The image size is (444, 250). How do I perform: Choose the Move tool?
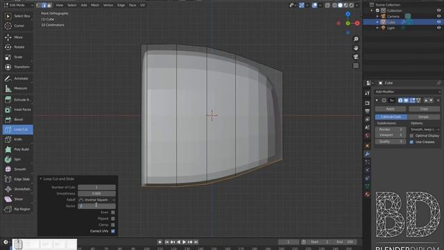[17, 37]
